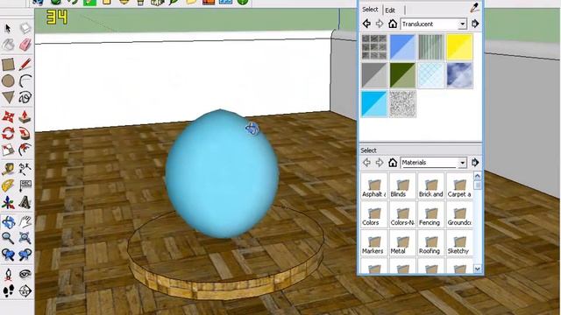Open the Blinds materials folder
The height and width of the screenshot is (315, 561).
tap(402, 185)
